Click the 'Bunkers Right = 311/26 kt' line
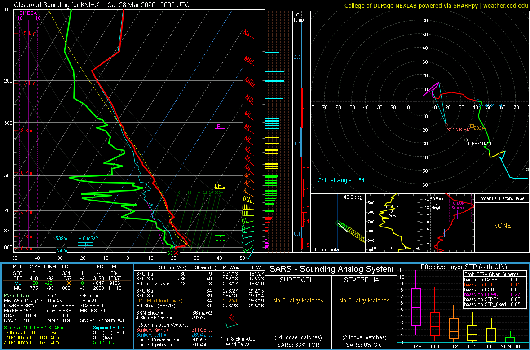 [174, 330]
